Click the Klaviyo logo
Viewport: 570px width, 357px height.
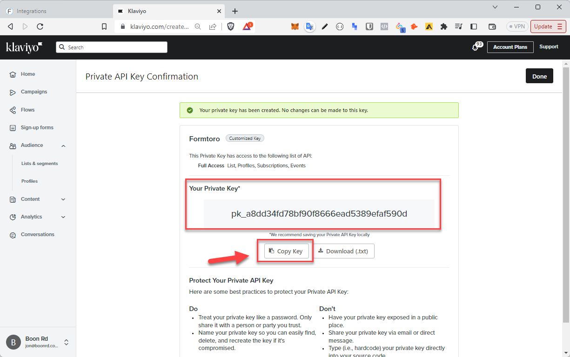click(24, 47)
